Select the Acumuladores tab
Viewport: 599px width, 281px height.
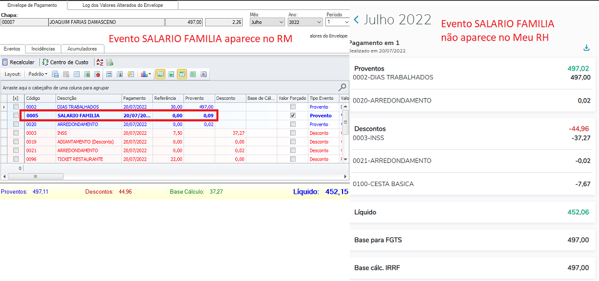82,49
